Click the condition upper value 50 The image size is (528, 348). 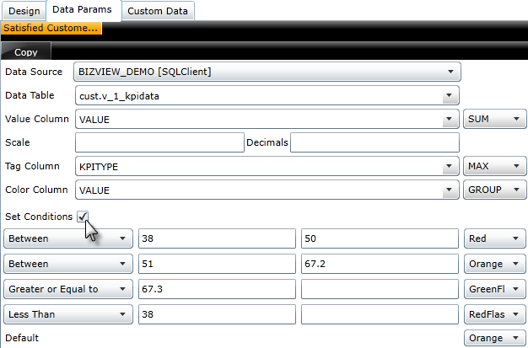pos(380,238)
